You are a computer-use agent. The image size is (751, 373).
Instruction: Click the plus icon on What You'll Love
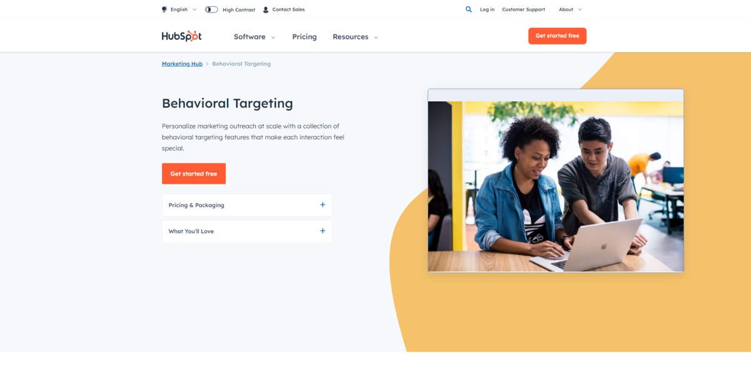(x=323, y=231)
